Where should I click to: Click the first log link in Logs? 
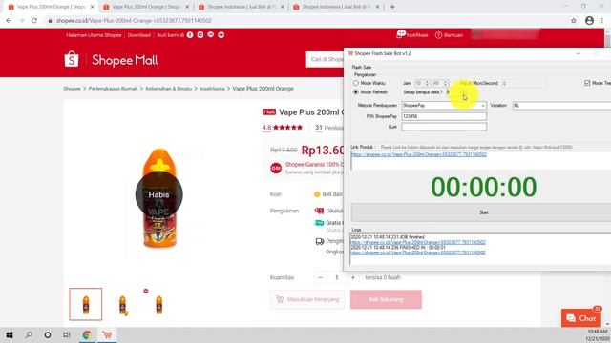(418, 242)
